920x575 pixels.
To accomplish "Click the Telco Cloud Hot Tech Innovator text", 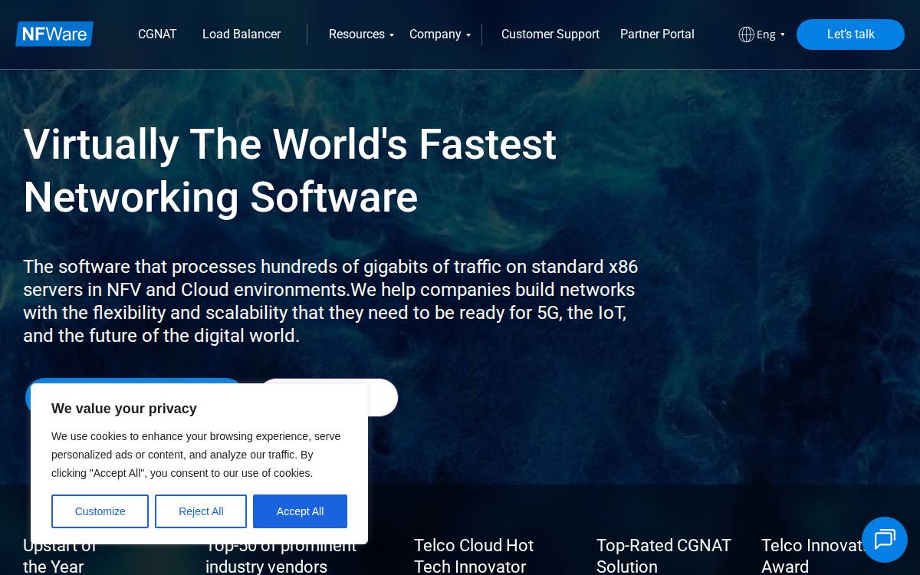I will (x=474, y=556).
